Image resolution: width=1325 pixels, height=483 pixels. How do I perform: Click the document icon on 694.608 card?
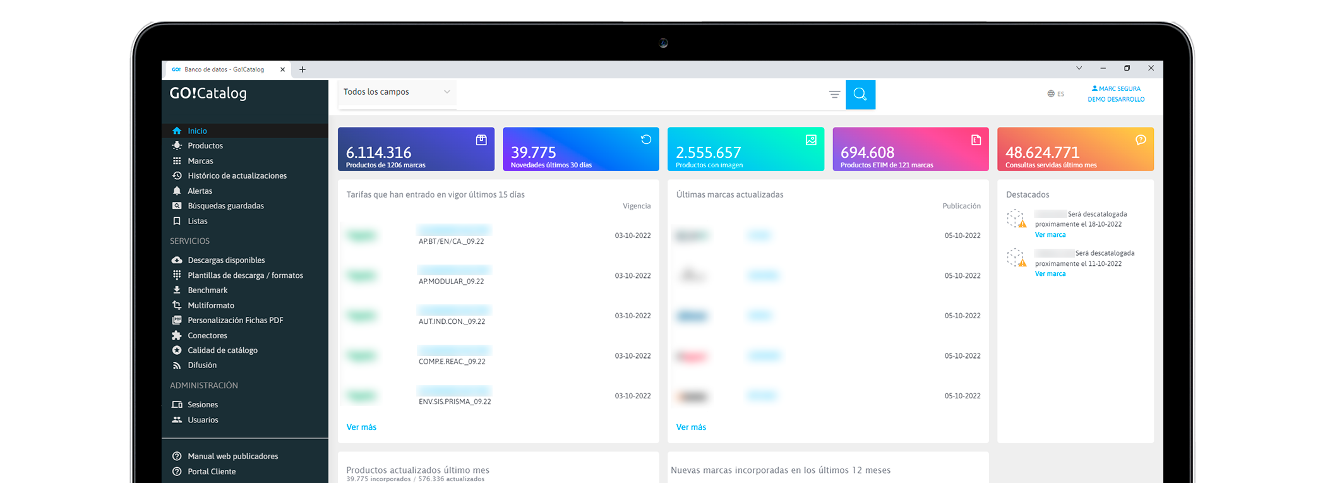(x=976, y=140)
